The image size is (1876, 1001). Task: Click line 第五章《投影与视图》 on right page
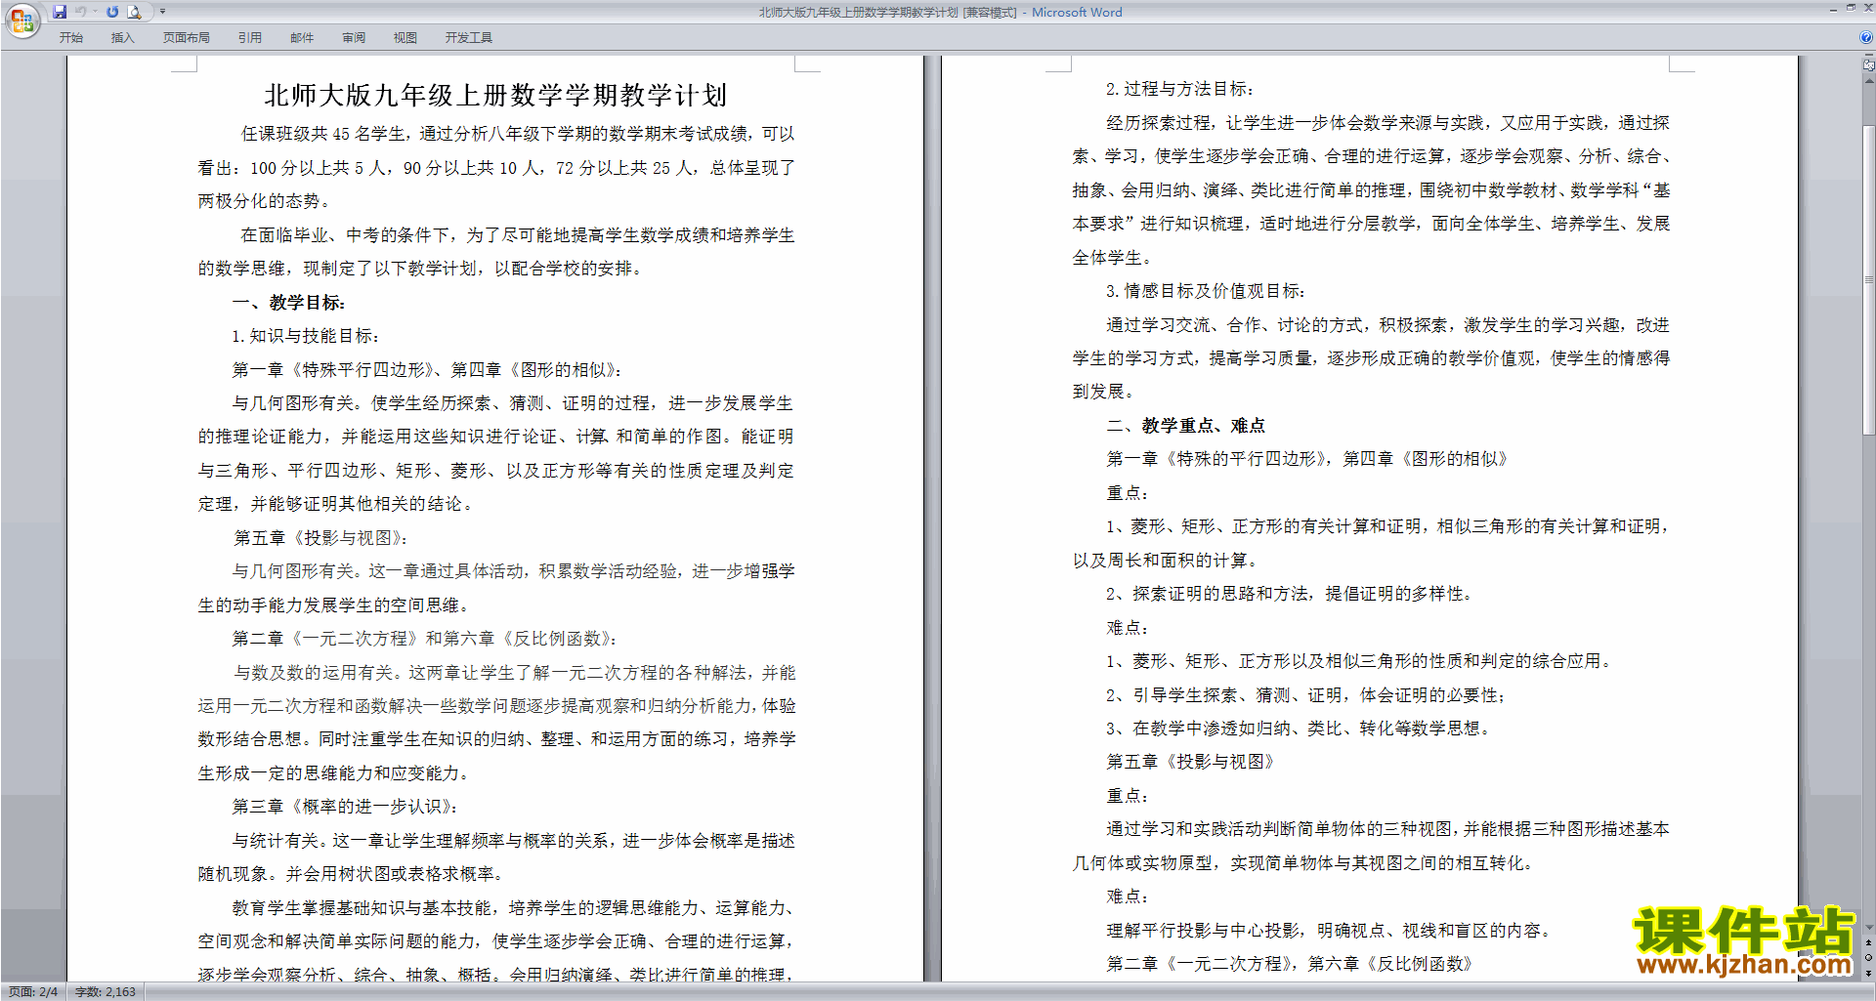coord(1190,762)
